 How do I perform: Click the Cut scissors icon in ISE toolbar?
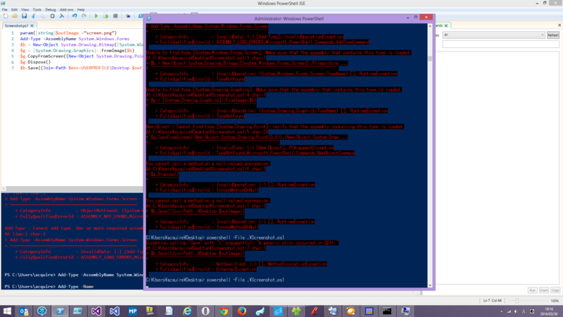(x=33, y=15)
